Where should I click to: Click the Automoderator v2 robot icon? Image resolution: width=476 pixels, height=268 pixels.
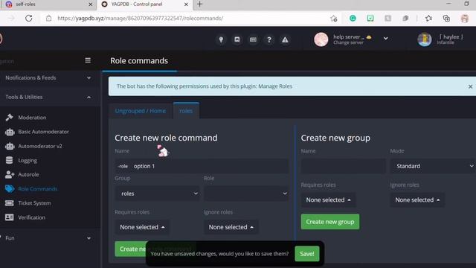[x=10, y=146]
